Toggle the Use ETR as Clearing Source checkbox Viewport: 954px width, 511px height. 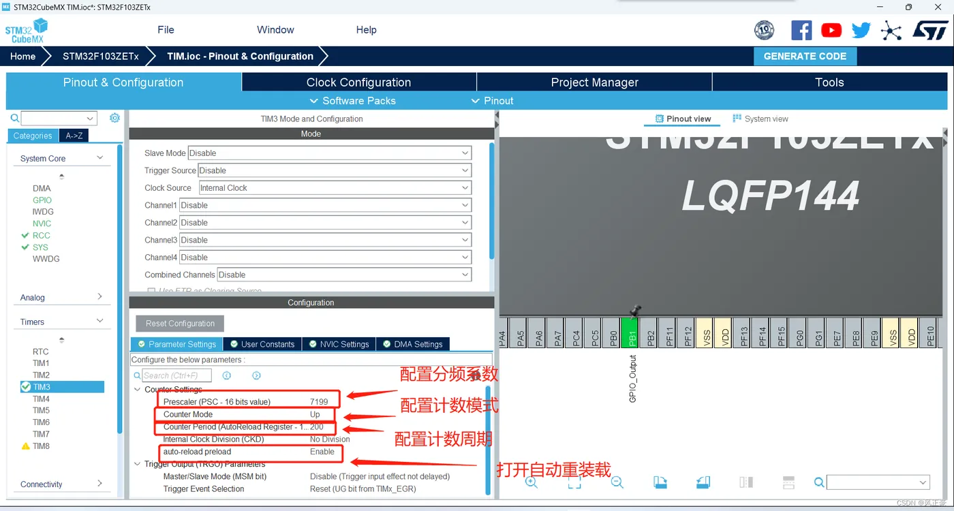click(151, 291)
